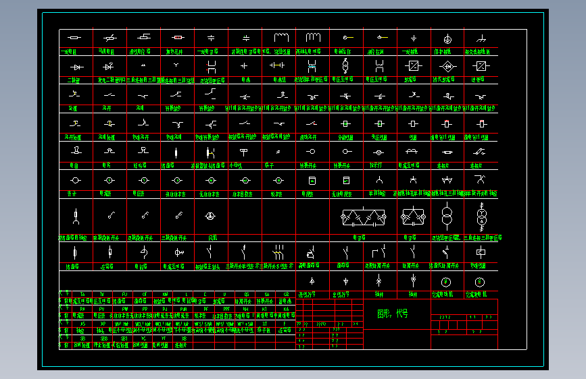The height and width of the screenshot is (379, 586).
Task: Select the general earth ground symbol (一般接地)
Action: coord(414,38)
